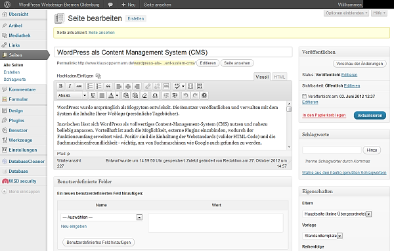Open the Absatz paragraph format dropdown
394x251 pixels.
(72, 95)
